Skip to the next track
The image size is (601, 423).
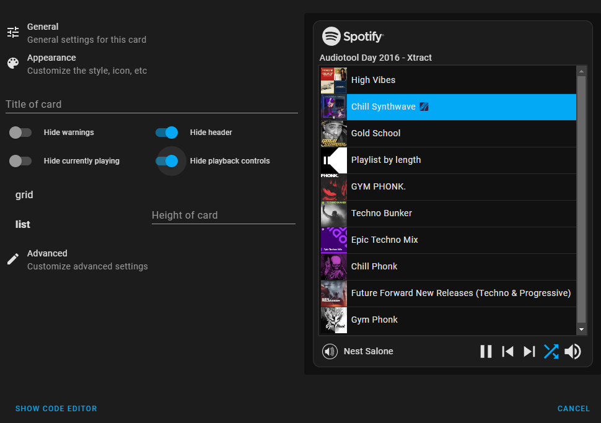click(x=529, y=351)
